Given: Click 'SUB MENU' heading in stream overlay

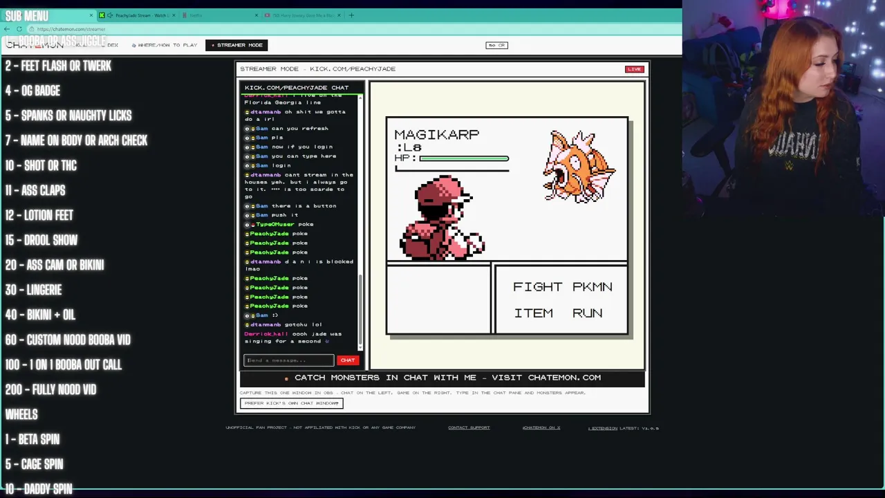Looking at the screenshot, I should tap(26, 16).
